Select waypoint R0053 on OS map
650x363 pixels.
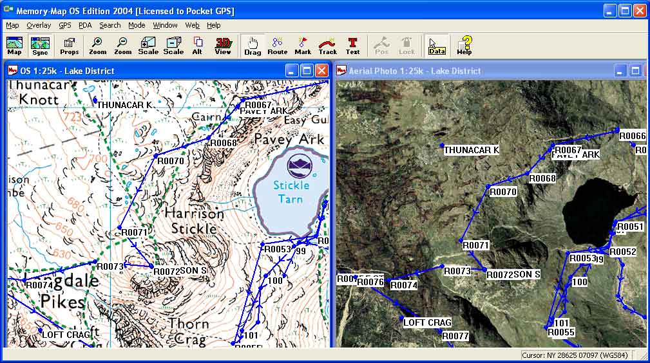coord(278,249)
